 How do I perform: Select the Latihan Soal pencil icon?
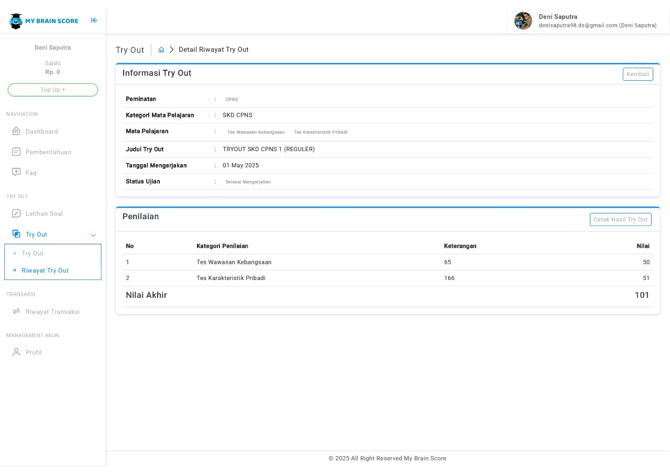16,213
